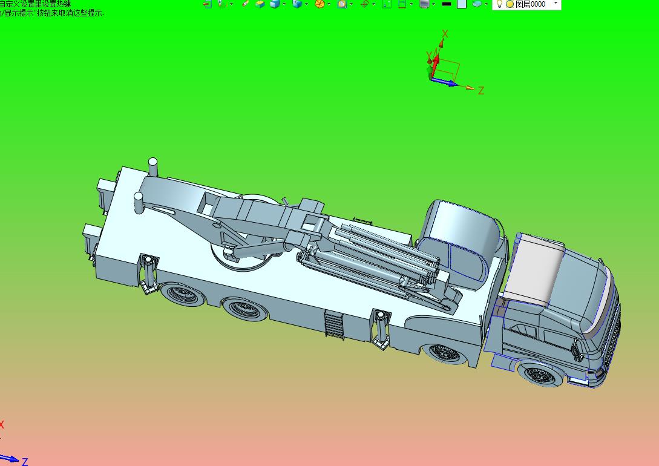Screen dimensions: 659x466
Task: Toggle the yellow circle layer state icon
Action: [x=510, y=4]
